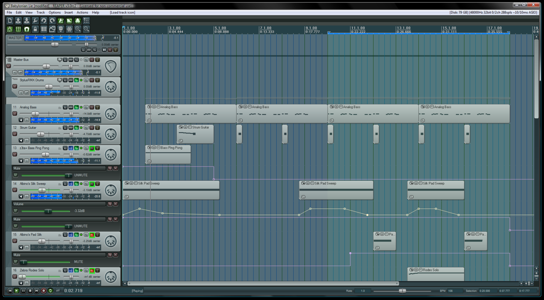544x300 pixels.
Task: Solo the Strum Guitar track
Action: [x=97, y=128]
